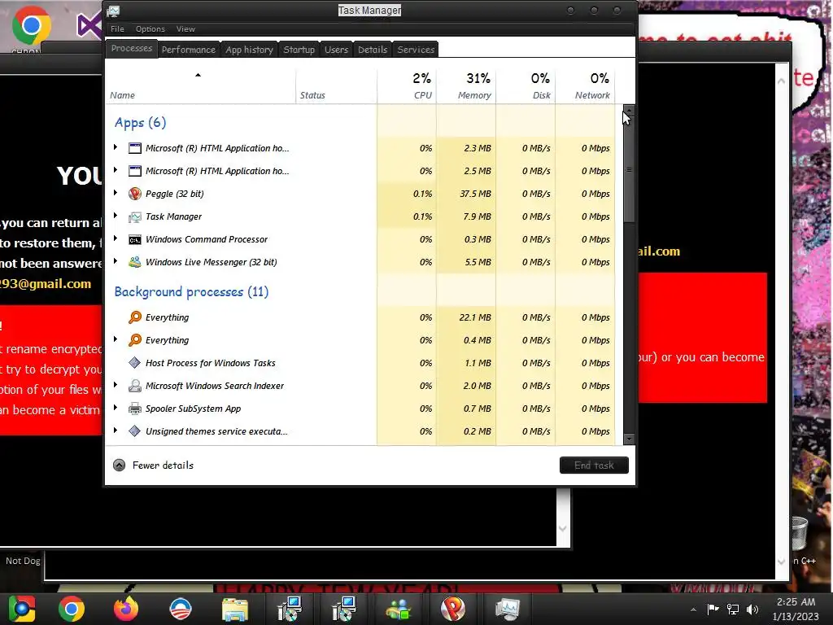Click the Spooler SubSystem App printer icon
This screenshot has height=625, width=833.
(x=135, y=409)
